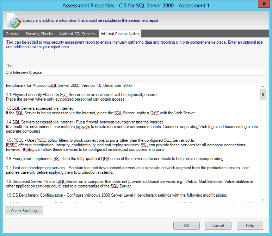Click the 'patches carefully before applying them' line
272x236 pixels.
tap(60, 172)
